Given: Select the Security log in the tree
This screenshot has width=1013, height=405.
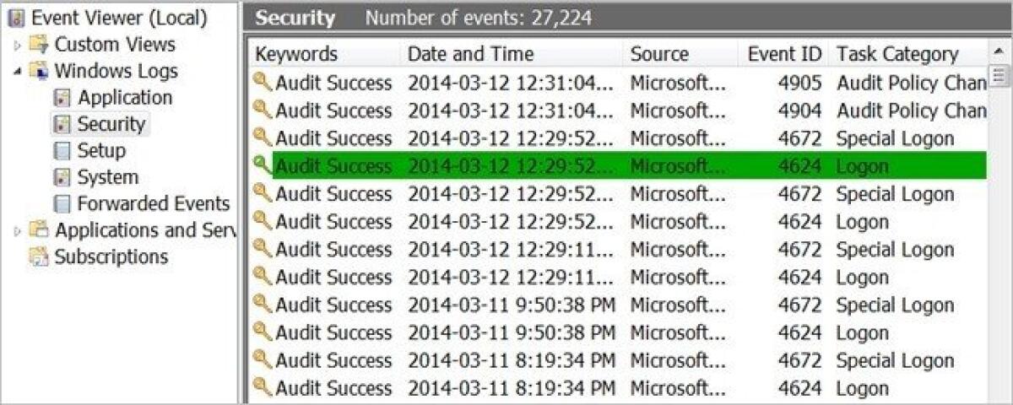Looking at the screenshot, I should (111, 124).
